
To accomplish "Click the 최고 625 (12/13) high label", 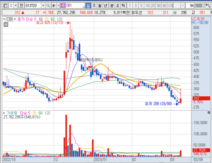I will click(50, 23).
